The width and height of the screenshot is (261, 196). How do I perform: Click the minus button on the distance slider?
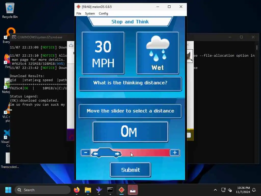tap(86, 153)
